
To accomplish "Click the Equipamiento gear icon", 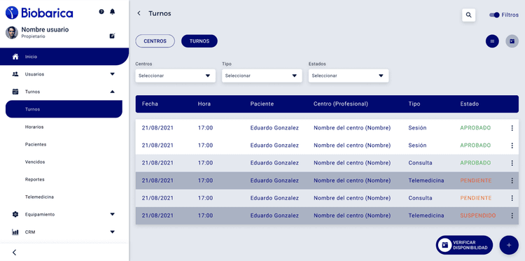I will tap(15, 214).
